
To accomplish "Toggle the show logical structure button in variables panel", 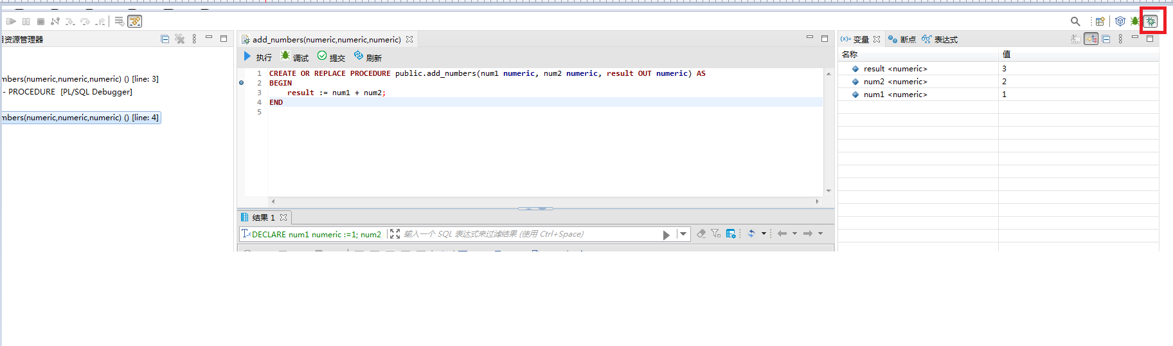I will 1091,39.
